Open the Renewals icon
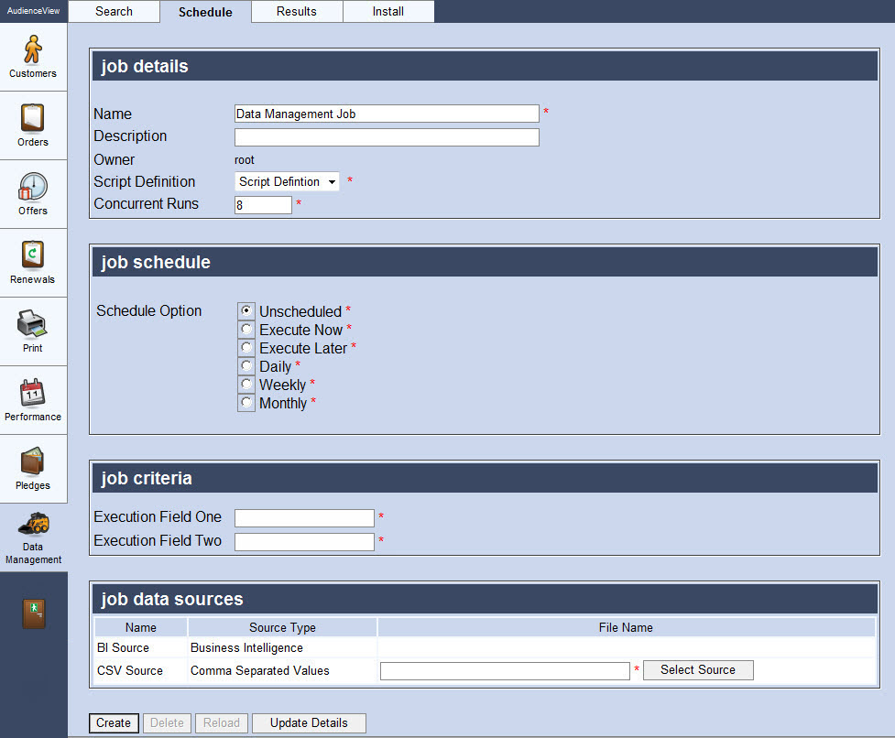Viewport: 895px width, 738px height. (x=33, y=255)
